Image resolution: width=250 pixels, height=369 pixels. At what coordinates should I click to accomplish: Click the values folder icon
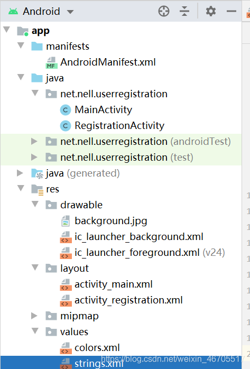51,332
